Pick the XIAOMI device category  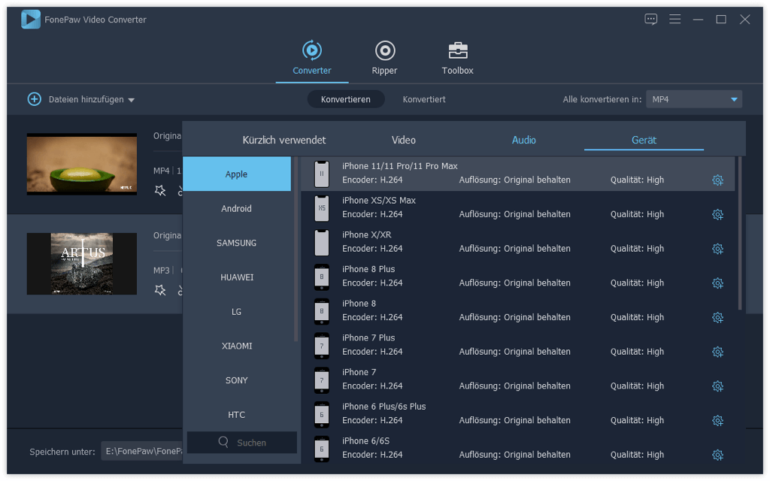click(237, 346)
